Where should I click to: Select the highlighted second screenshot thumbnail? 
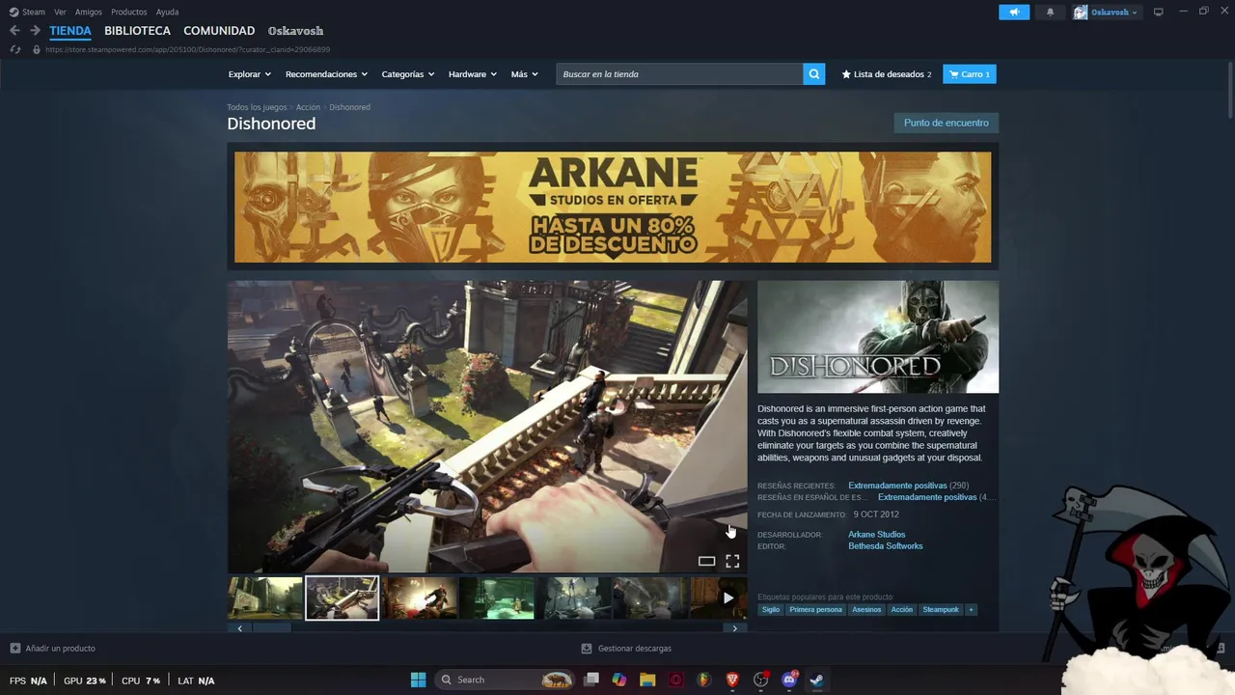click(343, 598)
